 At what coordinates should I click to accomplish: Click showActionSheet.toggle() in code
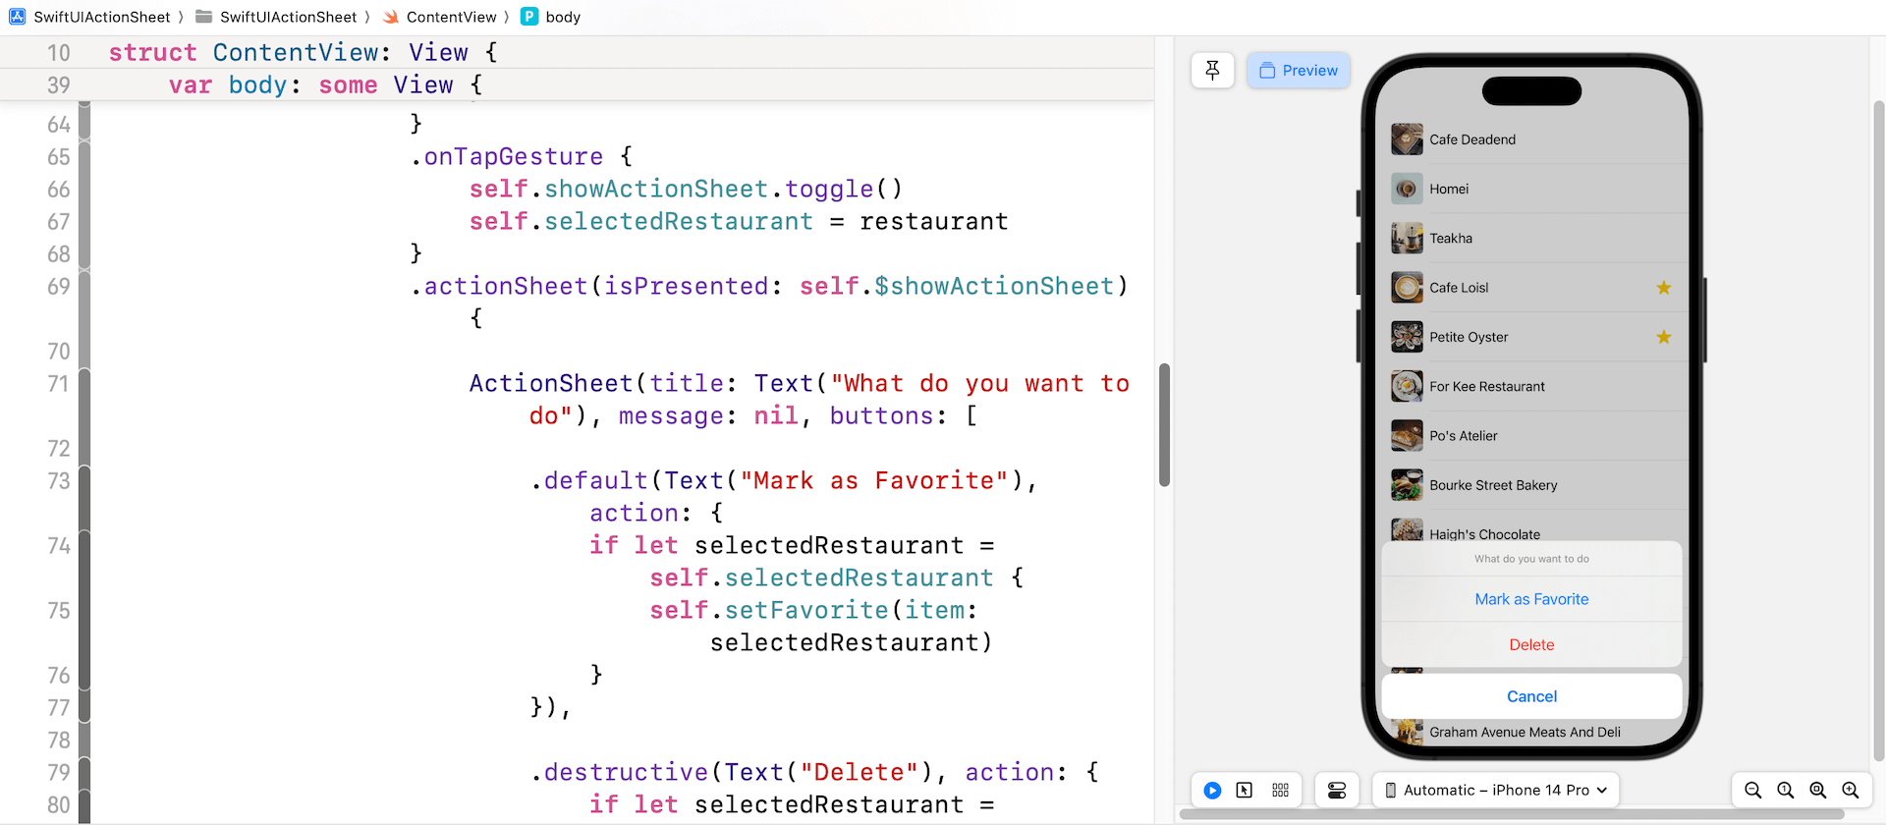723,190
